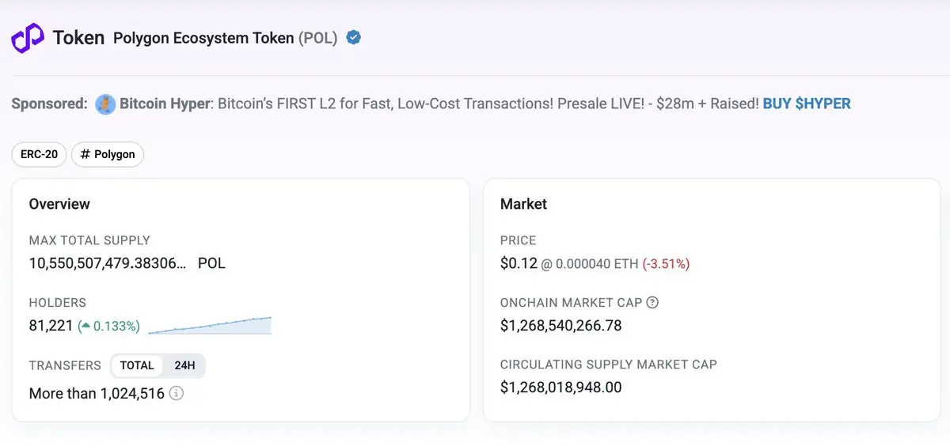Click the green up arrow in holders change
The image size is (950, 446).
85,326
